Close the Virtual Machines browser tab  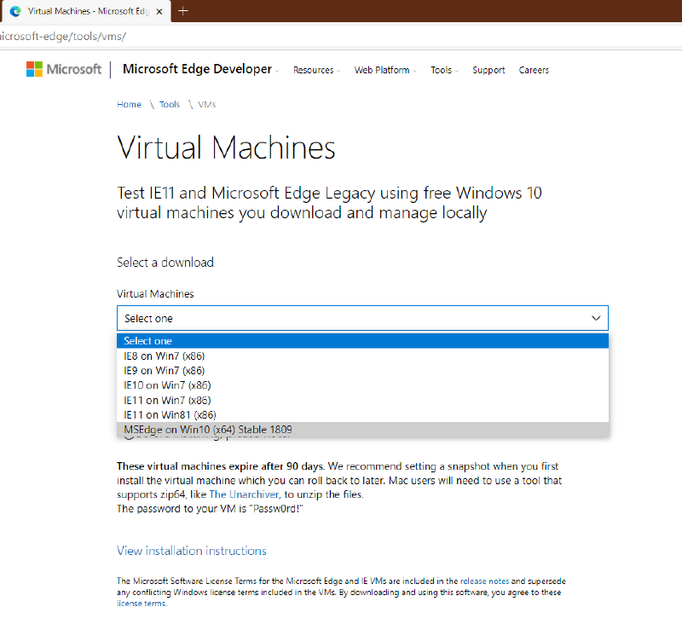(x=159, y=12)
